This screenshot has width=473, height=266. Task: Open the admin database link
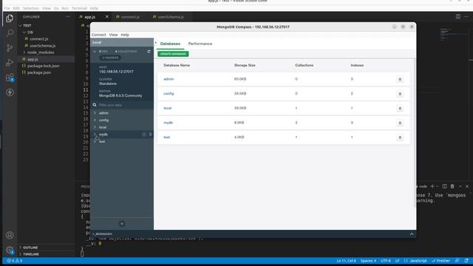pos(169,79)
